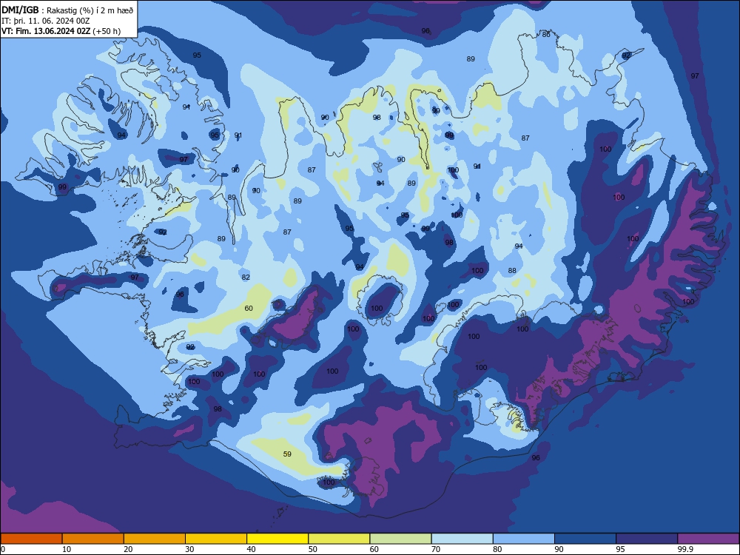Select the light blue 80–90 legend swatch
This screenshot has height=555, width=740.
(x=524, y=539)
